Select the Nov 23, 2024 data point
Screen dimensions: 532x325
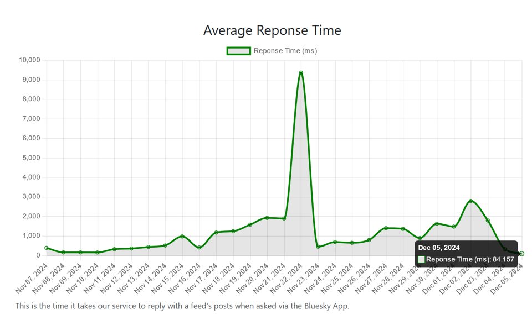pyautogui.click(x=318, y=247)
